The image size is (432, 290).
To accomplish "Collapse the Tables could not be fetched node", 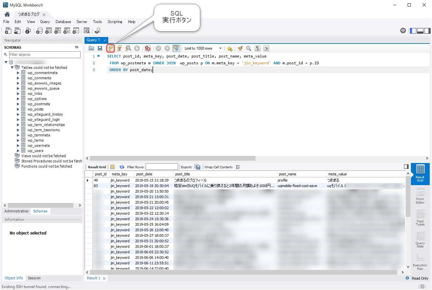I will pos(12,68).
